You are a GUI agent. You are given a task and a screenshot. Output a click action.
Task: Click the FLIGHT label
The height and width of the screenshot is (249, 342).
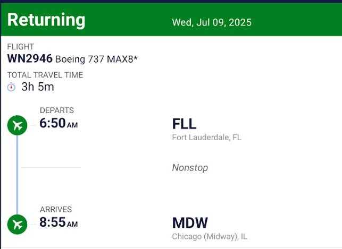point(21,47)
